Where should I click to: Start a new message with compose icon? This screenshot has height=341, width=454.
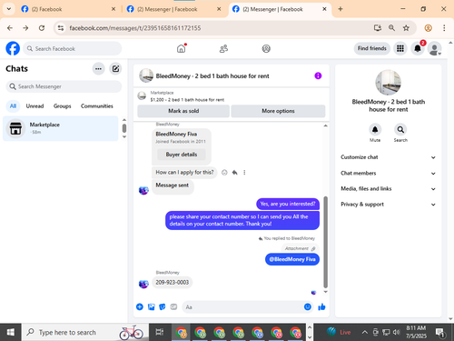(x=115, y=69)
